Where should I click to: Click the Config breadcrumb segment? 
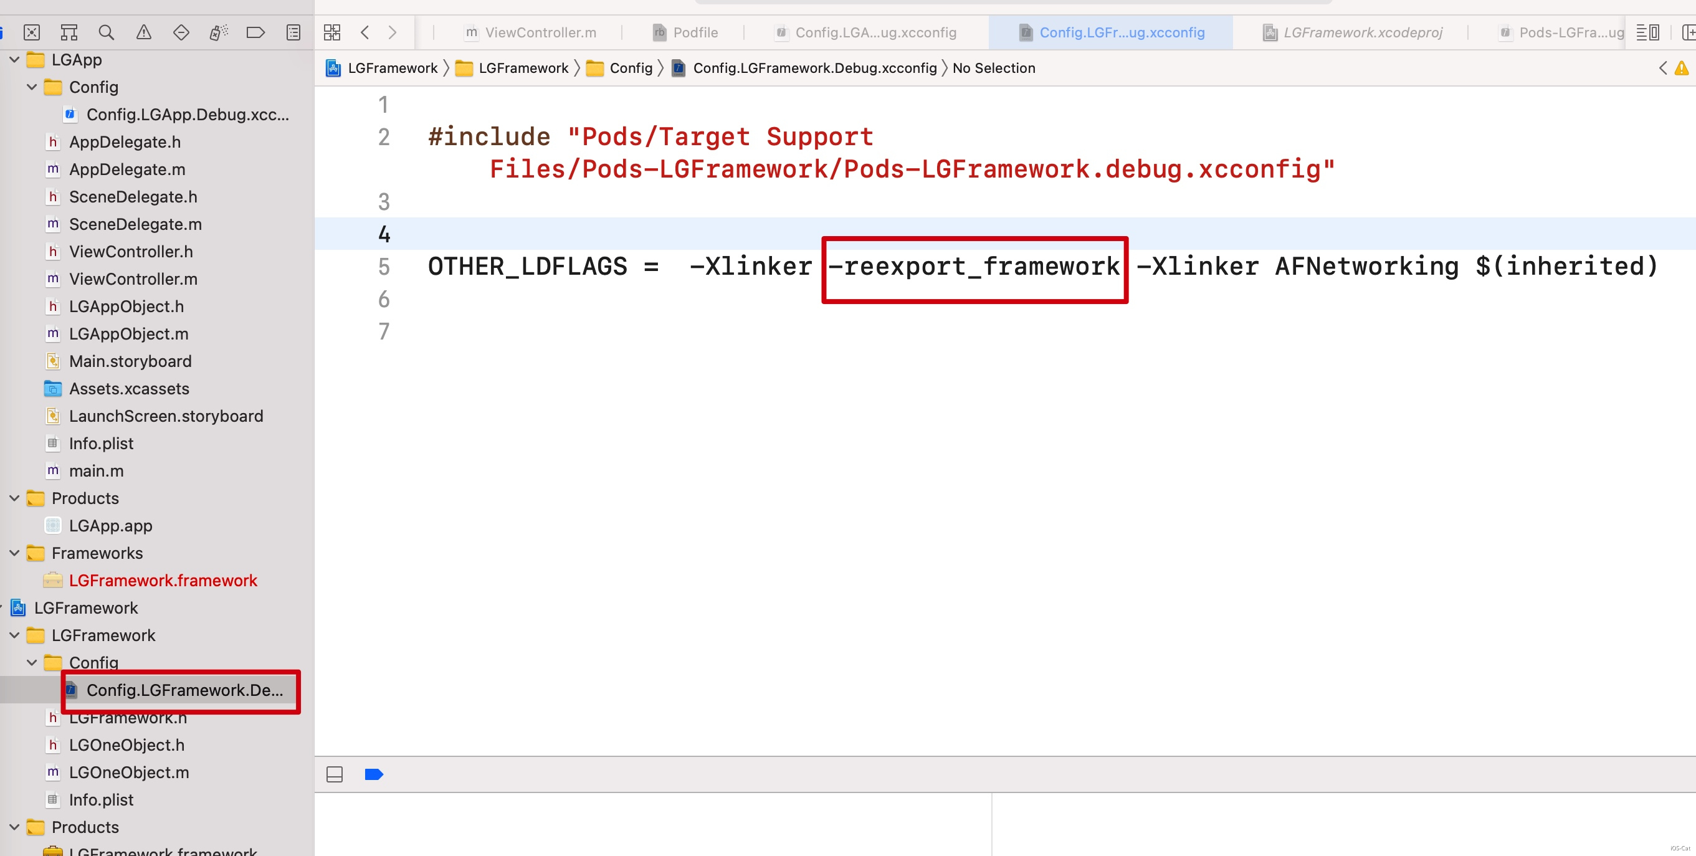pyautogui.click(x=619, y=68)
